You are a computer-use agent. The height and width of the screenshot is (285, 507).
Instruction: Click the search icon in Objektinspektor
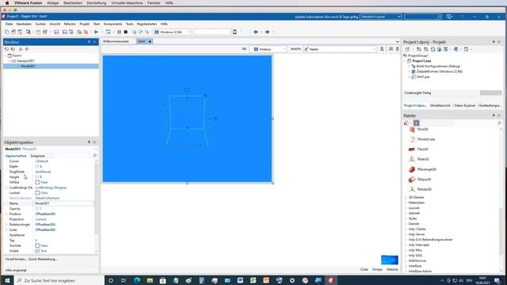point(95,156)
